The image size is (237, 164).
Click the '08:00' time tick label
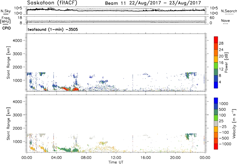point(86,158)
